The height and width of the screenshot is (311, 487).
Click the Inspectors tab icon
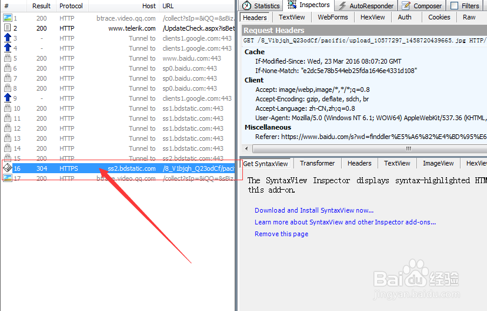tap(292, 5)
